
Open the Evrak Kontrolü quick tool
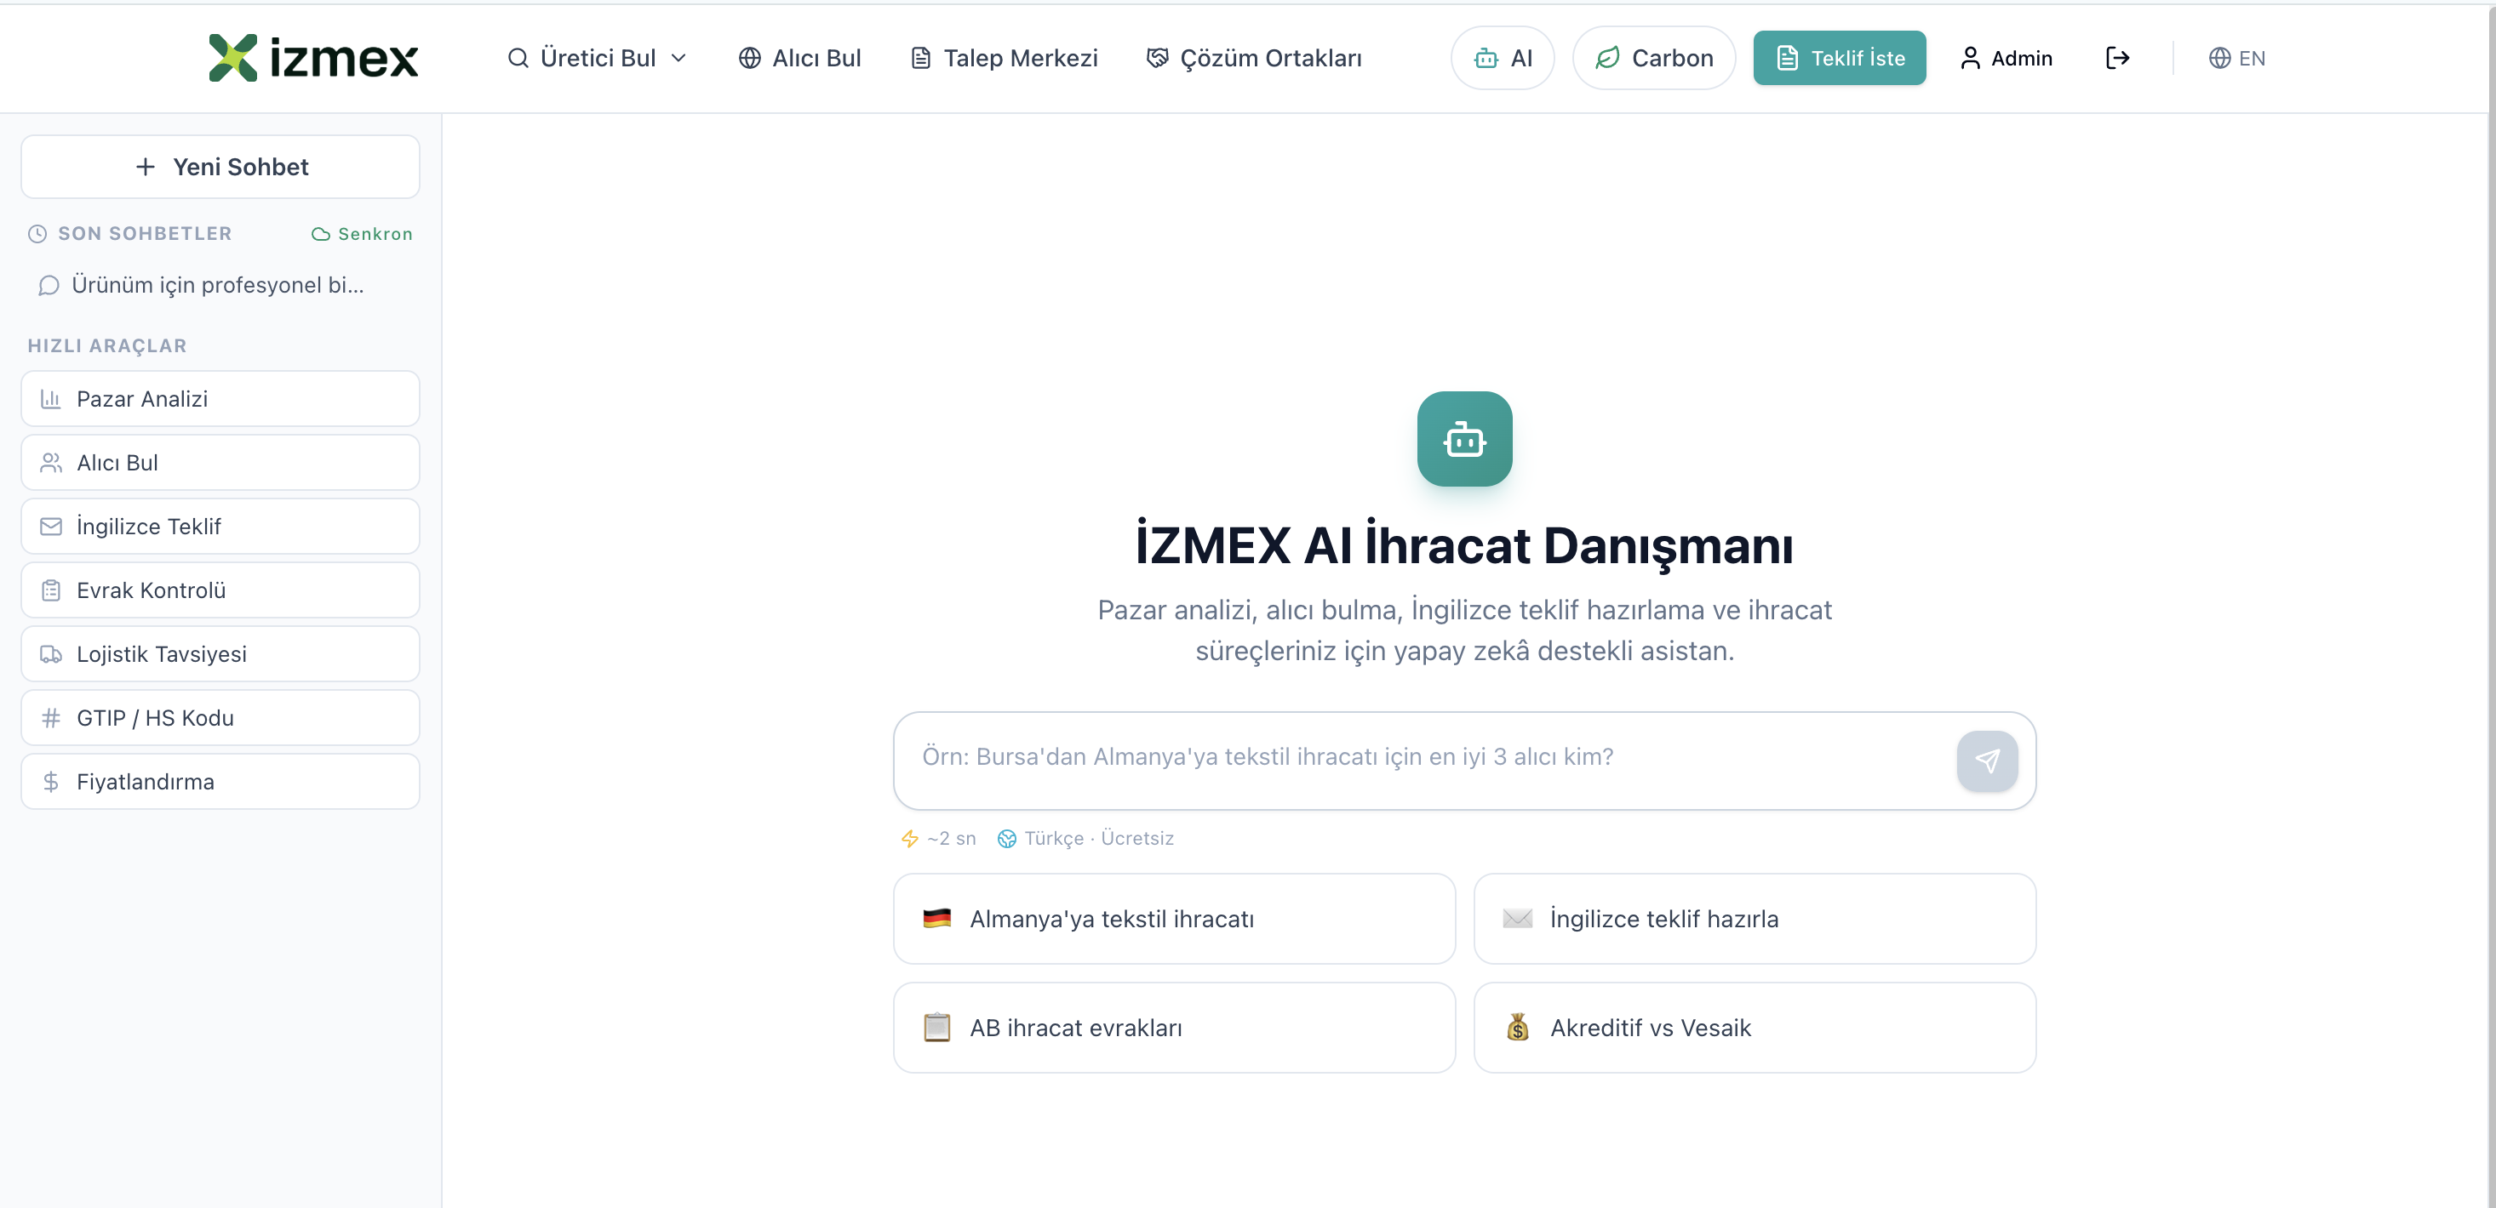(220, 590)
